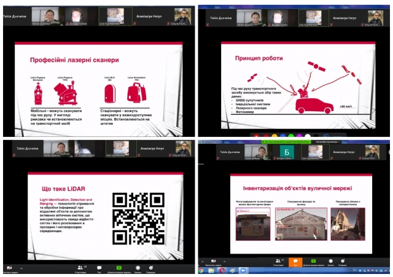Click Record button in bottom-left Zoom window
Viewport: 393px width, 277px height.
(138, 269)
